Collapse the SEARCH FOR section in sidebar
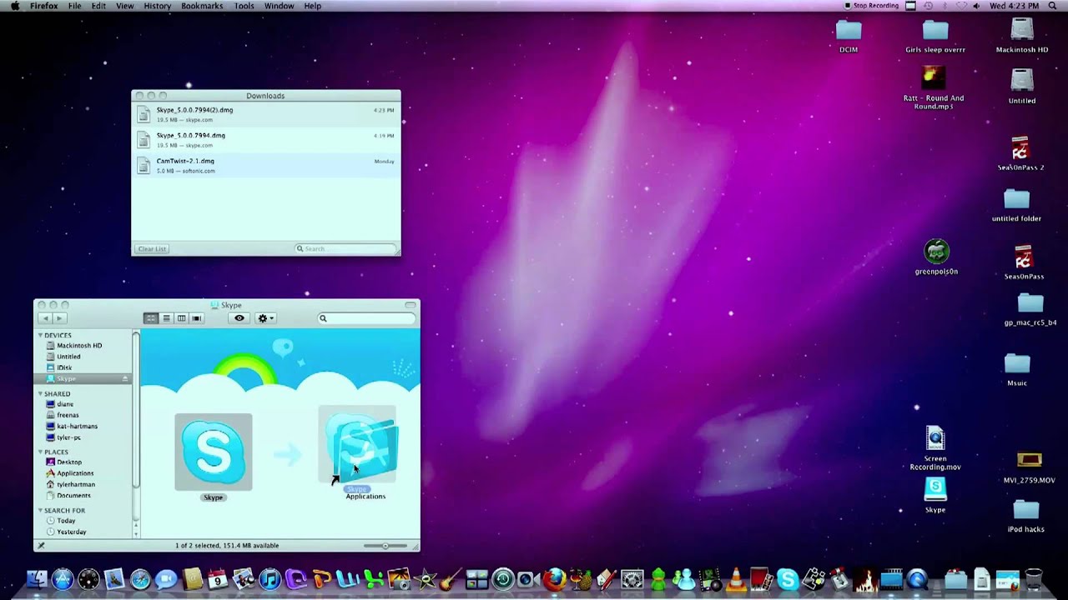The width and height of the screenshot is (1068, 600). click(x=40, y=510)
